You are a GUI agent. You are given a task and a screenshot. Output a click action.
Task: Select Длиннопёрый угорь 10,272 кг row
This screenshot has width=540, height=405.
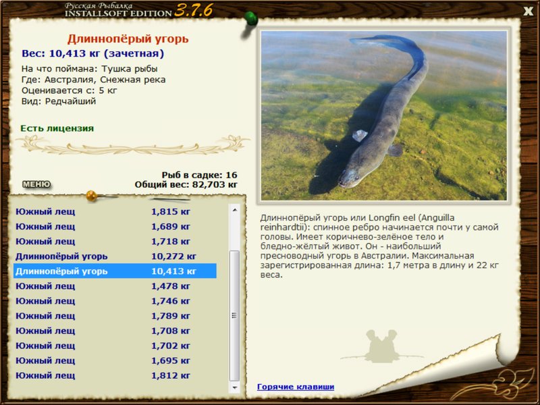tap(115, 256)
